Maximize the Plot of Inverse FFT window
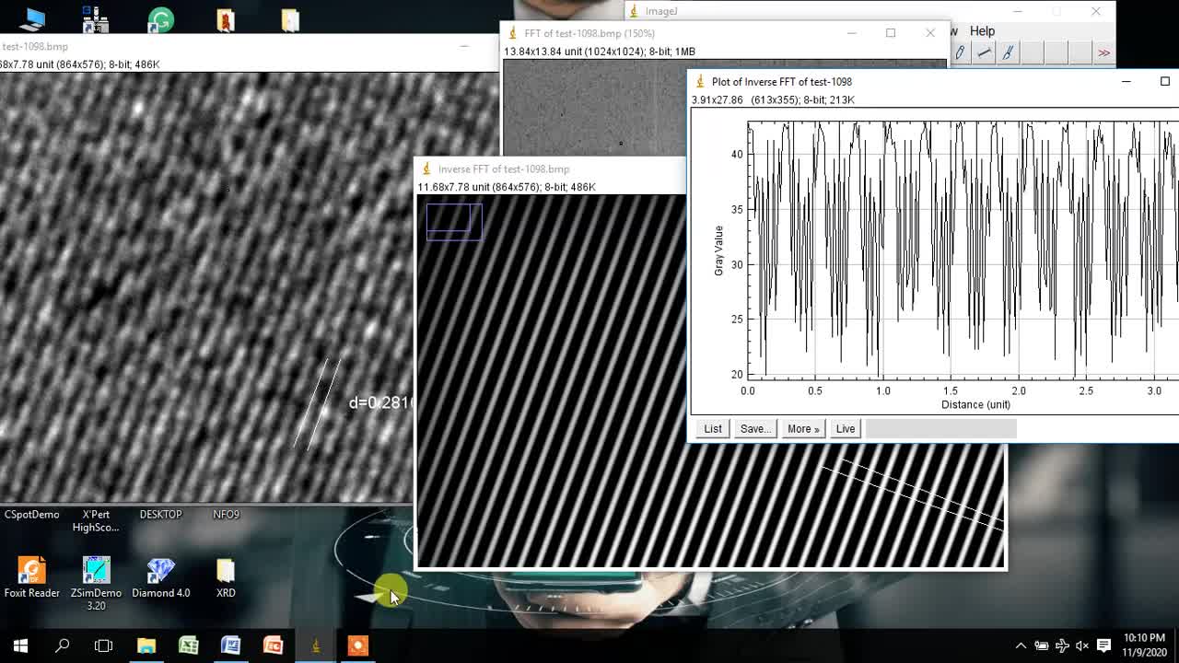 point(1164,81)
